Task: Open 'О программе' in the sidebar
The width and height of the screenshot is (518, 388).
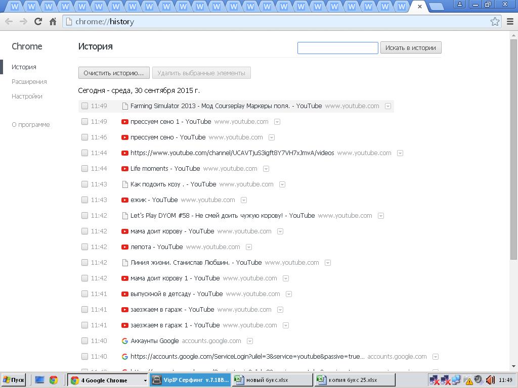Action: click(31, 125)
